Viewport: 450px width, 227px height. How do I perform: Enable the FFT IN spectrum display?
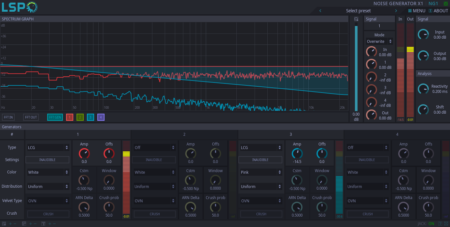point(8,117)
